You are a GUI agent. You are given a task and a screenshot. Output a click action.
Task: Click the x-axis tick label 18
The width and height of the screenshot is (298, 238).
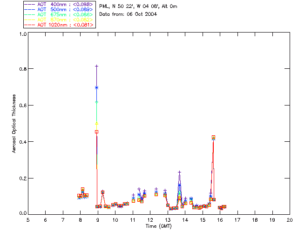255,220
